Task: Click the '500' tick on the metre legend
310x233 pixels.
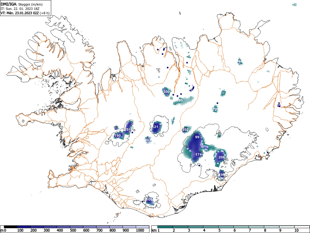Action: (73, 231)
